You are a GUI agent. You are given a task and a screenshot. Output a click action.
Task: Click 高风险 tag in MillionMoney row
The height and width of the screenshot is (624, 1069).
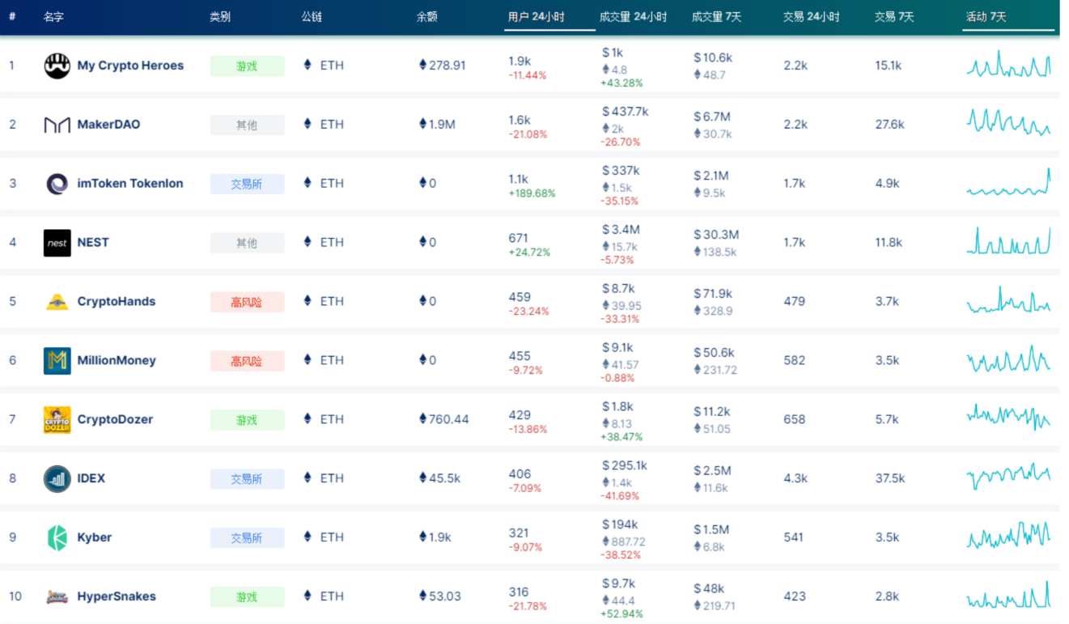(247, 362)
